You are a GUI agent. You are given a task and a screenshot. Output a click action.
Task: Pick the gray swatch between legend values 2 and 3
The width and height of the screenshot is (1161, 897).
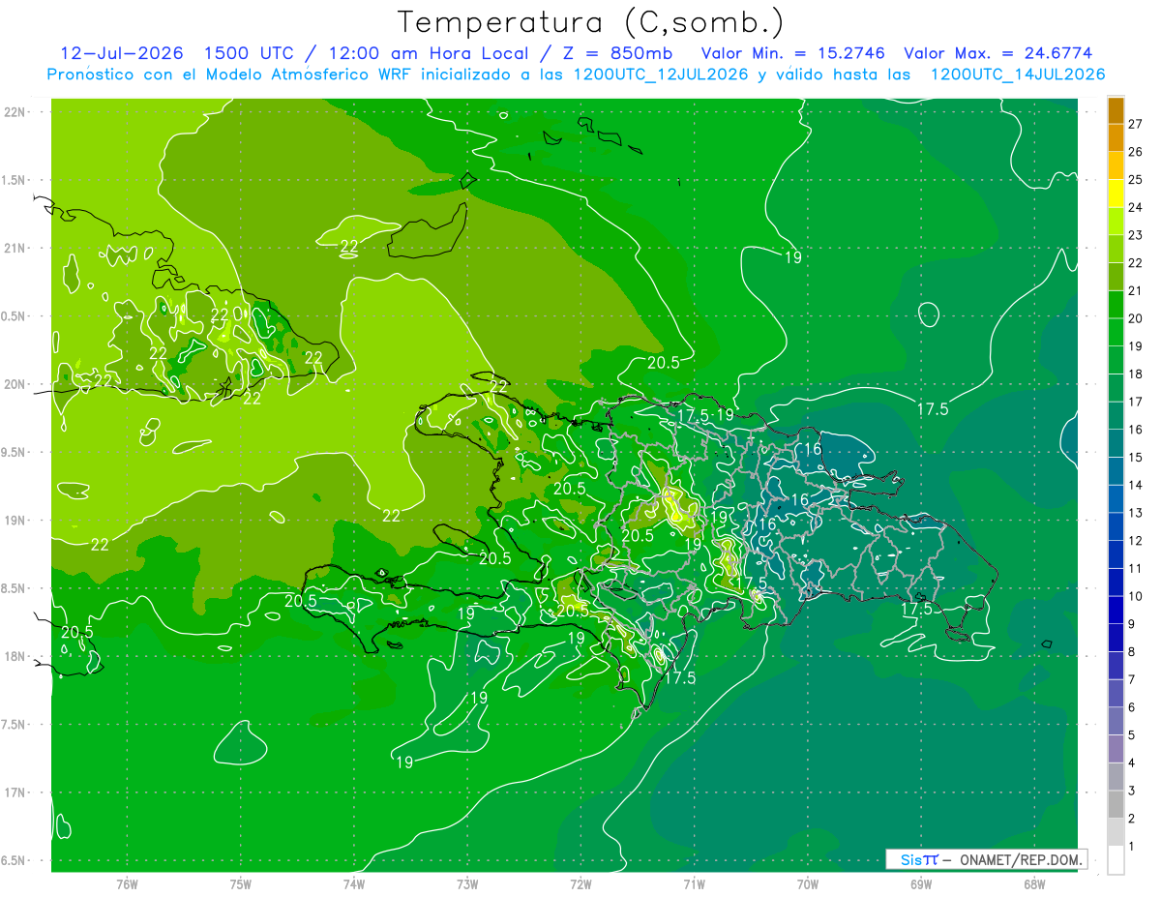[1116, 805]
